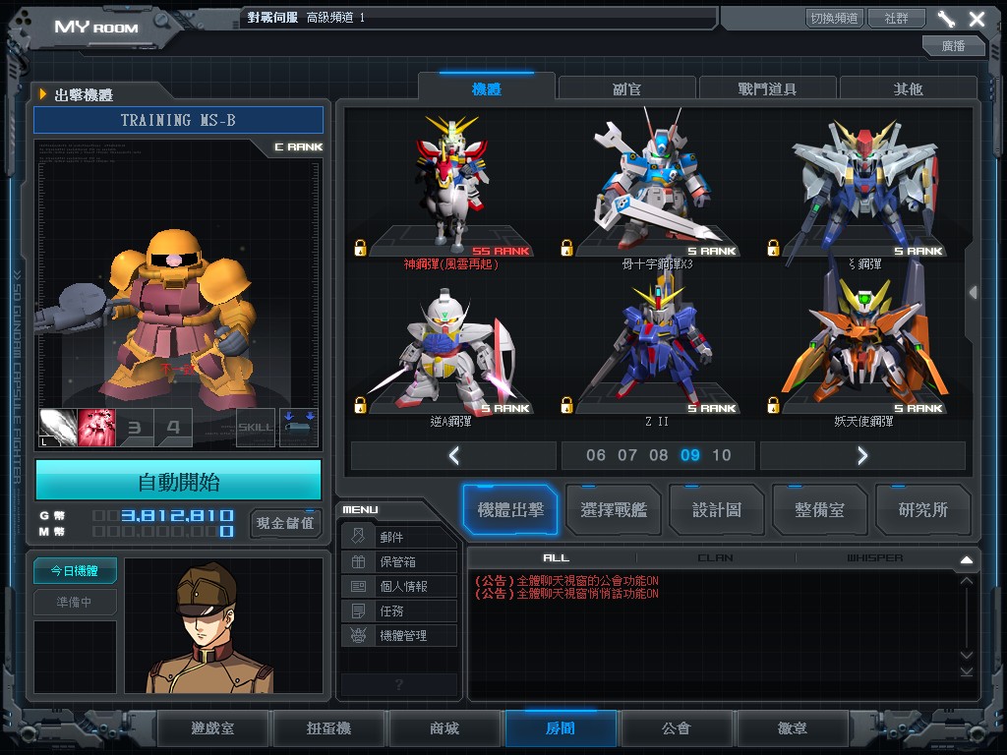Open the 遊戲室 game room tab
This screenshot has height=755, width=1007.
212,728
